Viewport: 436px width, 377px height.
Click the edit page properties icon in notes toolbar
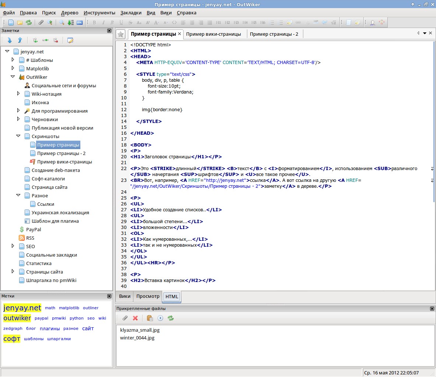coord(70,40)
